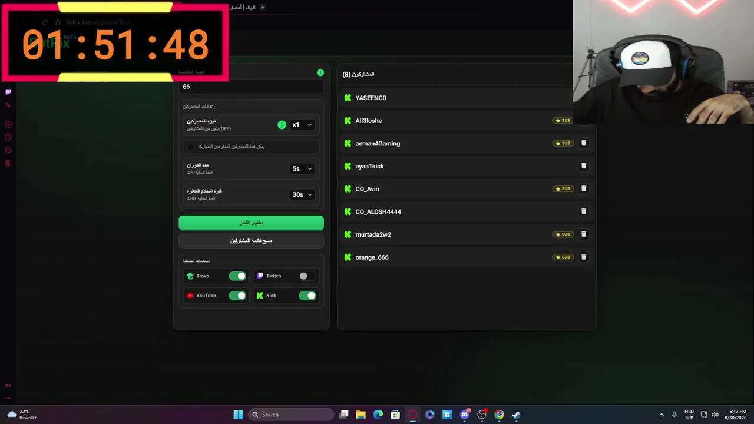Switch off the Kick platform toggle
The image size is (754, 424).
[307, 296]
